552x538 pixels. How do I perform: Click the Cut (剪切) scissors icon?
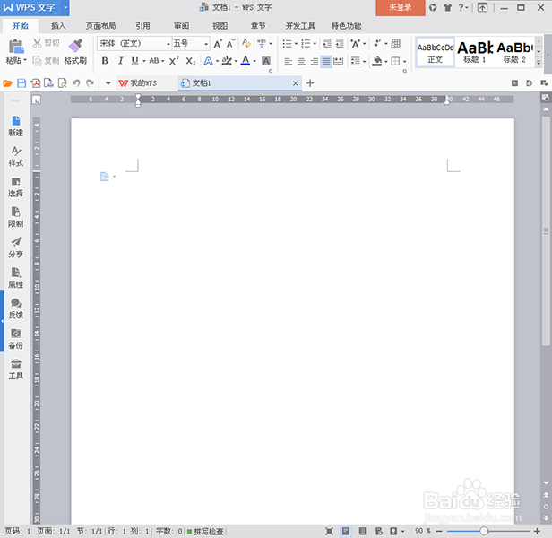tap(37, 43)
